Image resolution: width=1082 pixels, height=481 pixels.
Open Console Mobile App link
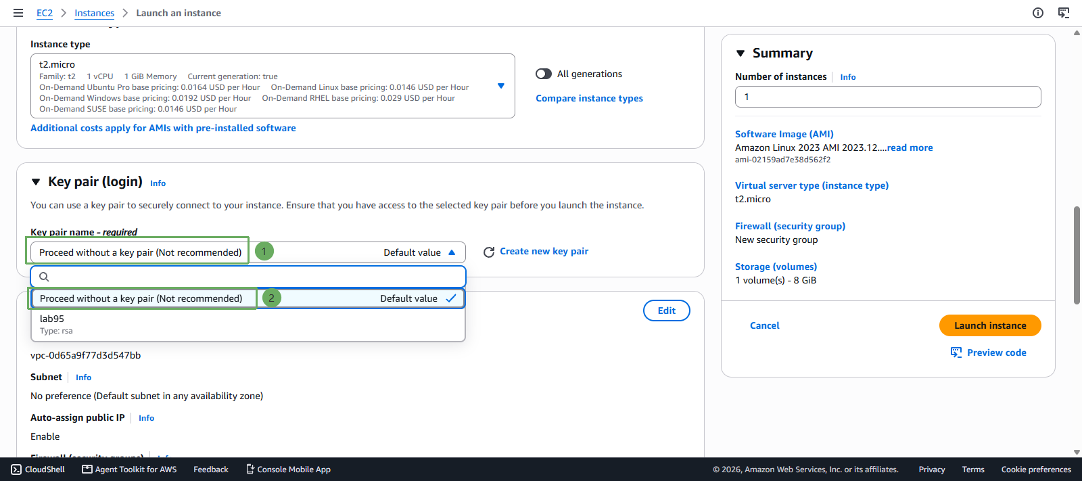(x=288, y=469)
